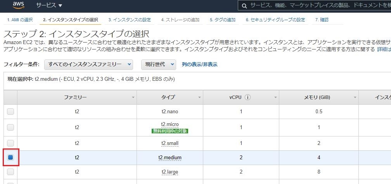Image resolution: width=391 pixels, height=184 pixels.
Task: Click memory value 4 in t2.medium row
Action: click(319, 157)
